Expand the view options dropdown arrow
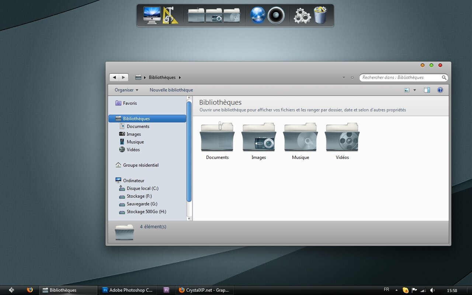The height and width of the screenshot is (295, 472). point(414,90)
